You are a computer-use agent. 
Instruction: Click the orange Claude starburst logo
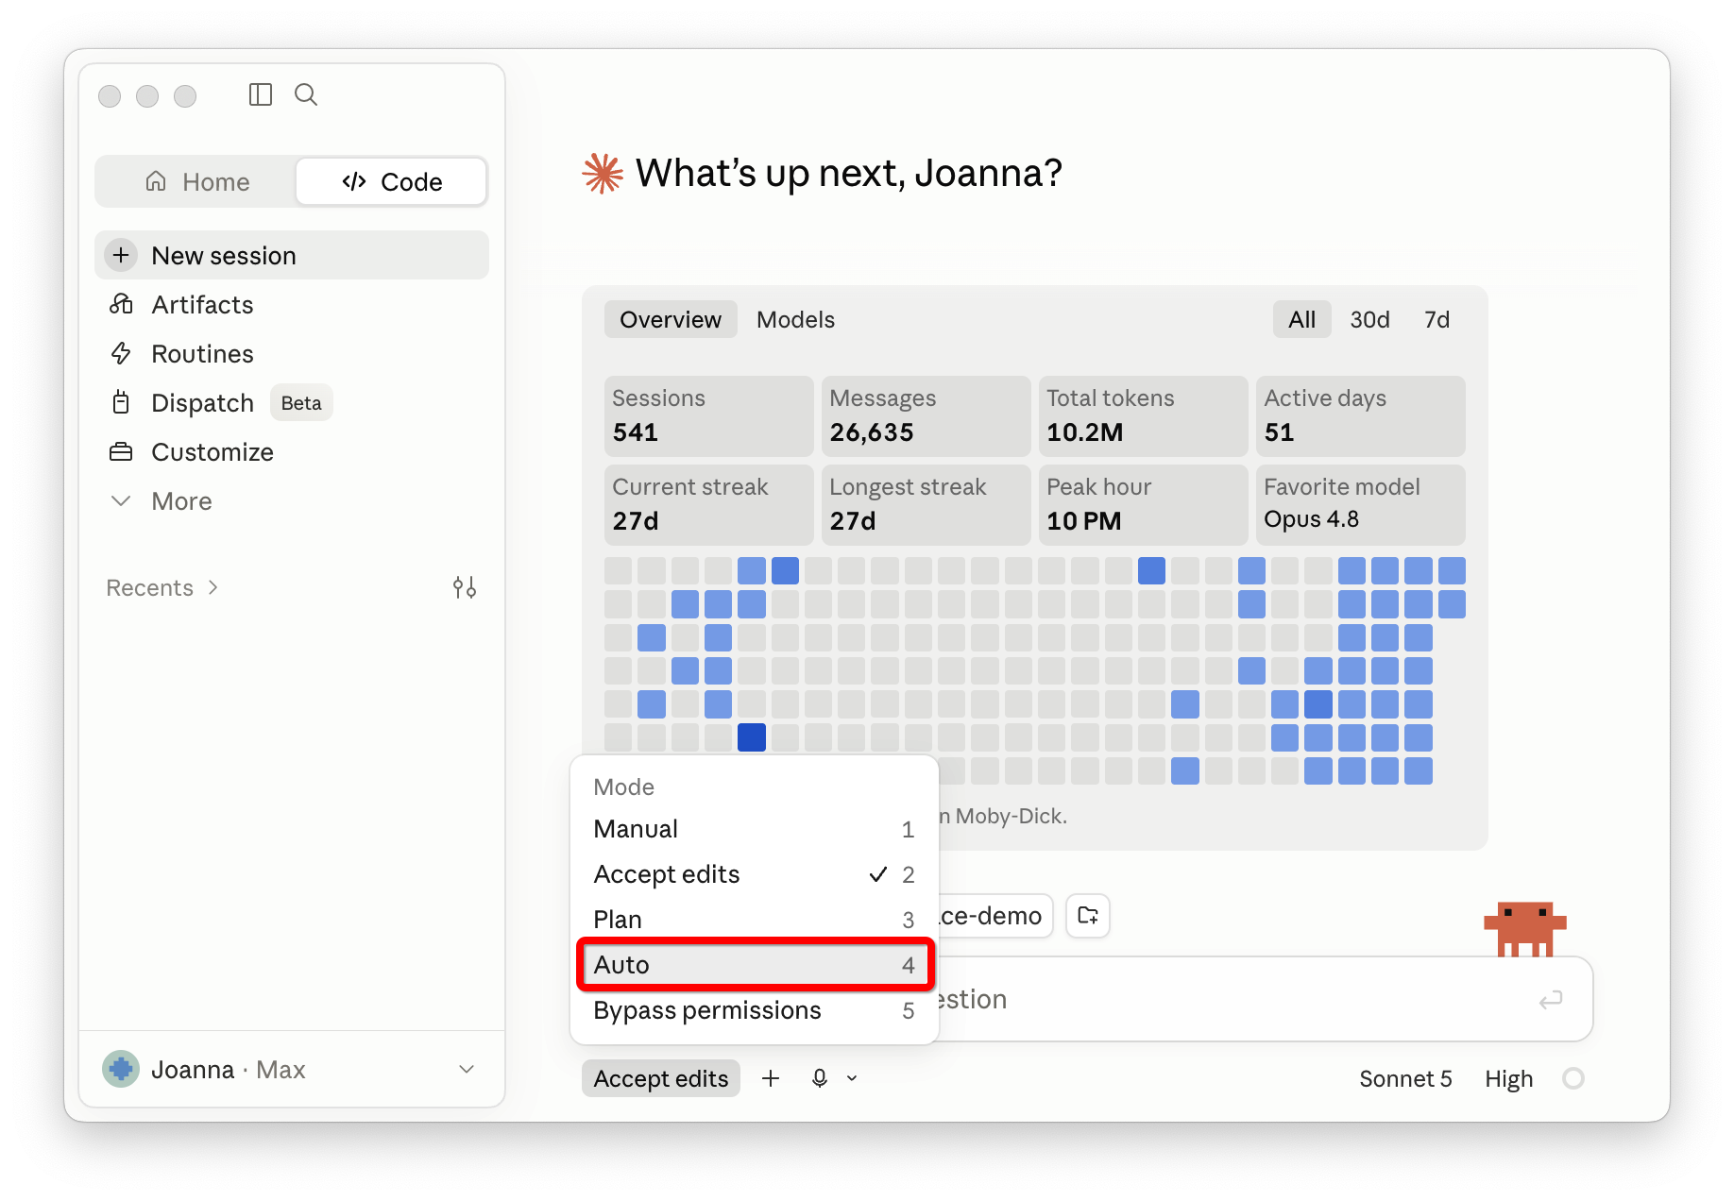point(603,174)
